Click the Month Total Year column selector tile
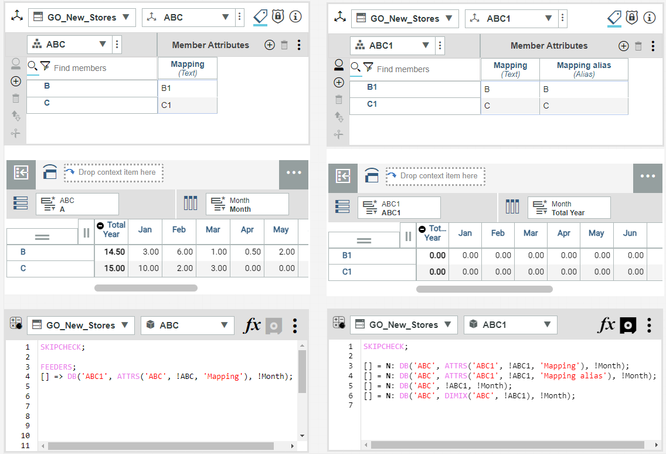The width and height of the screenshot is (666, 454). [569, 208]
